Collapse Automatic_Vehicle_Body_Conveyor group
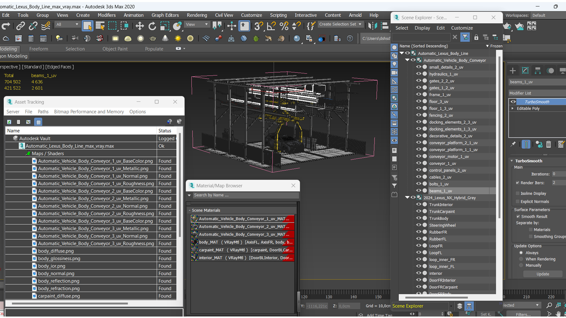The height and width of the screenshot is (318, 566). pos(407,60)
